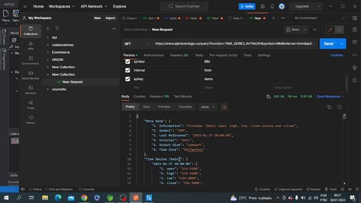361x203 pixels.
Task: Open request more actions menu
Action: (x=315, y=29)
